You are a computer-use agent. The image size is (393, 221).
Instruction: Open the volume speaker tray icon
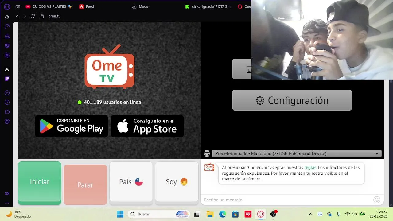click(x=355, y=214)
